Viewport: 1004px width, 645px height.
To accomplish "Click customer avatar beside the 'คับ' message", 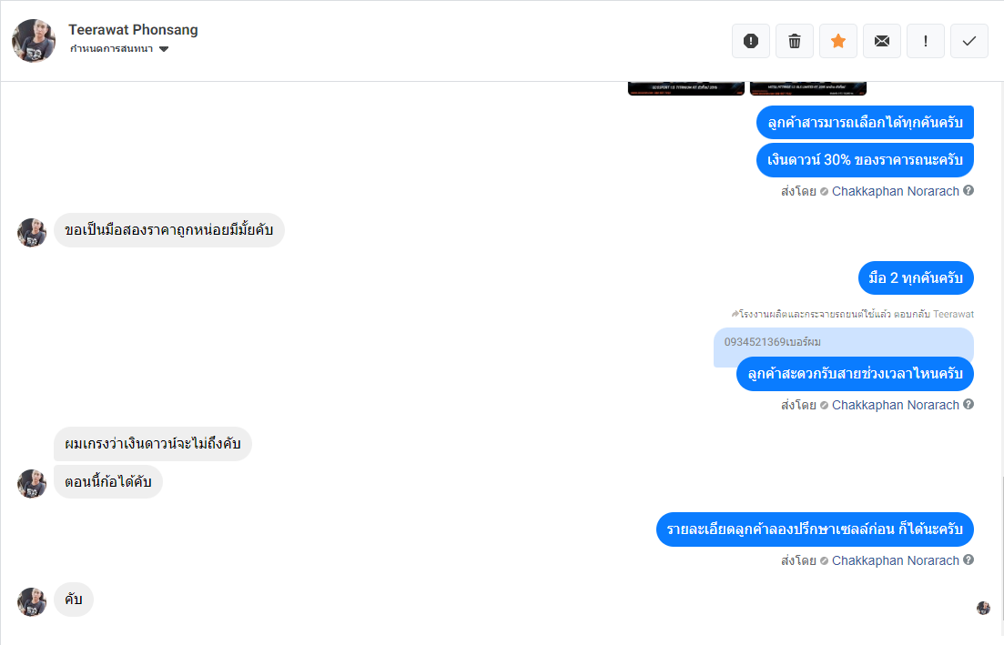I will pos(32,602).
